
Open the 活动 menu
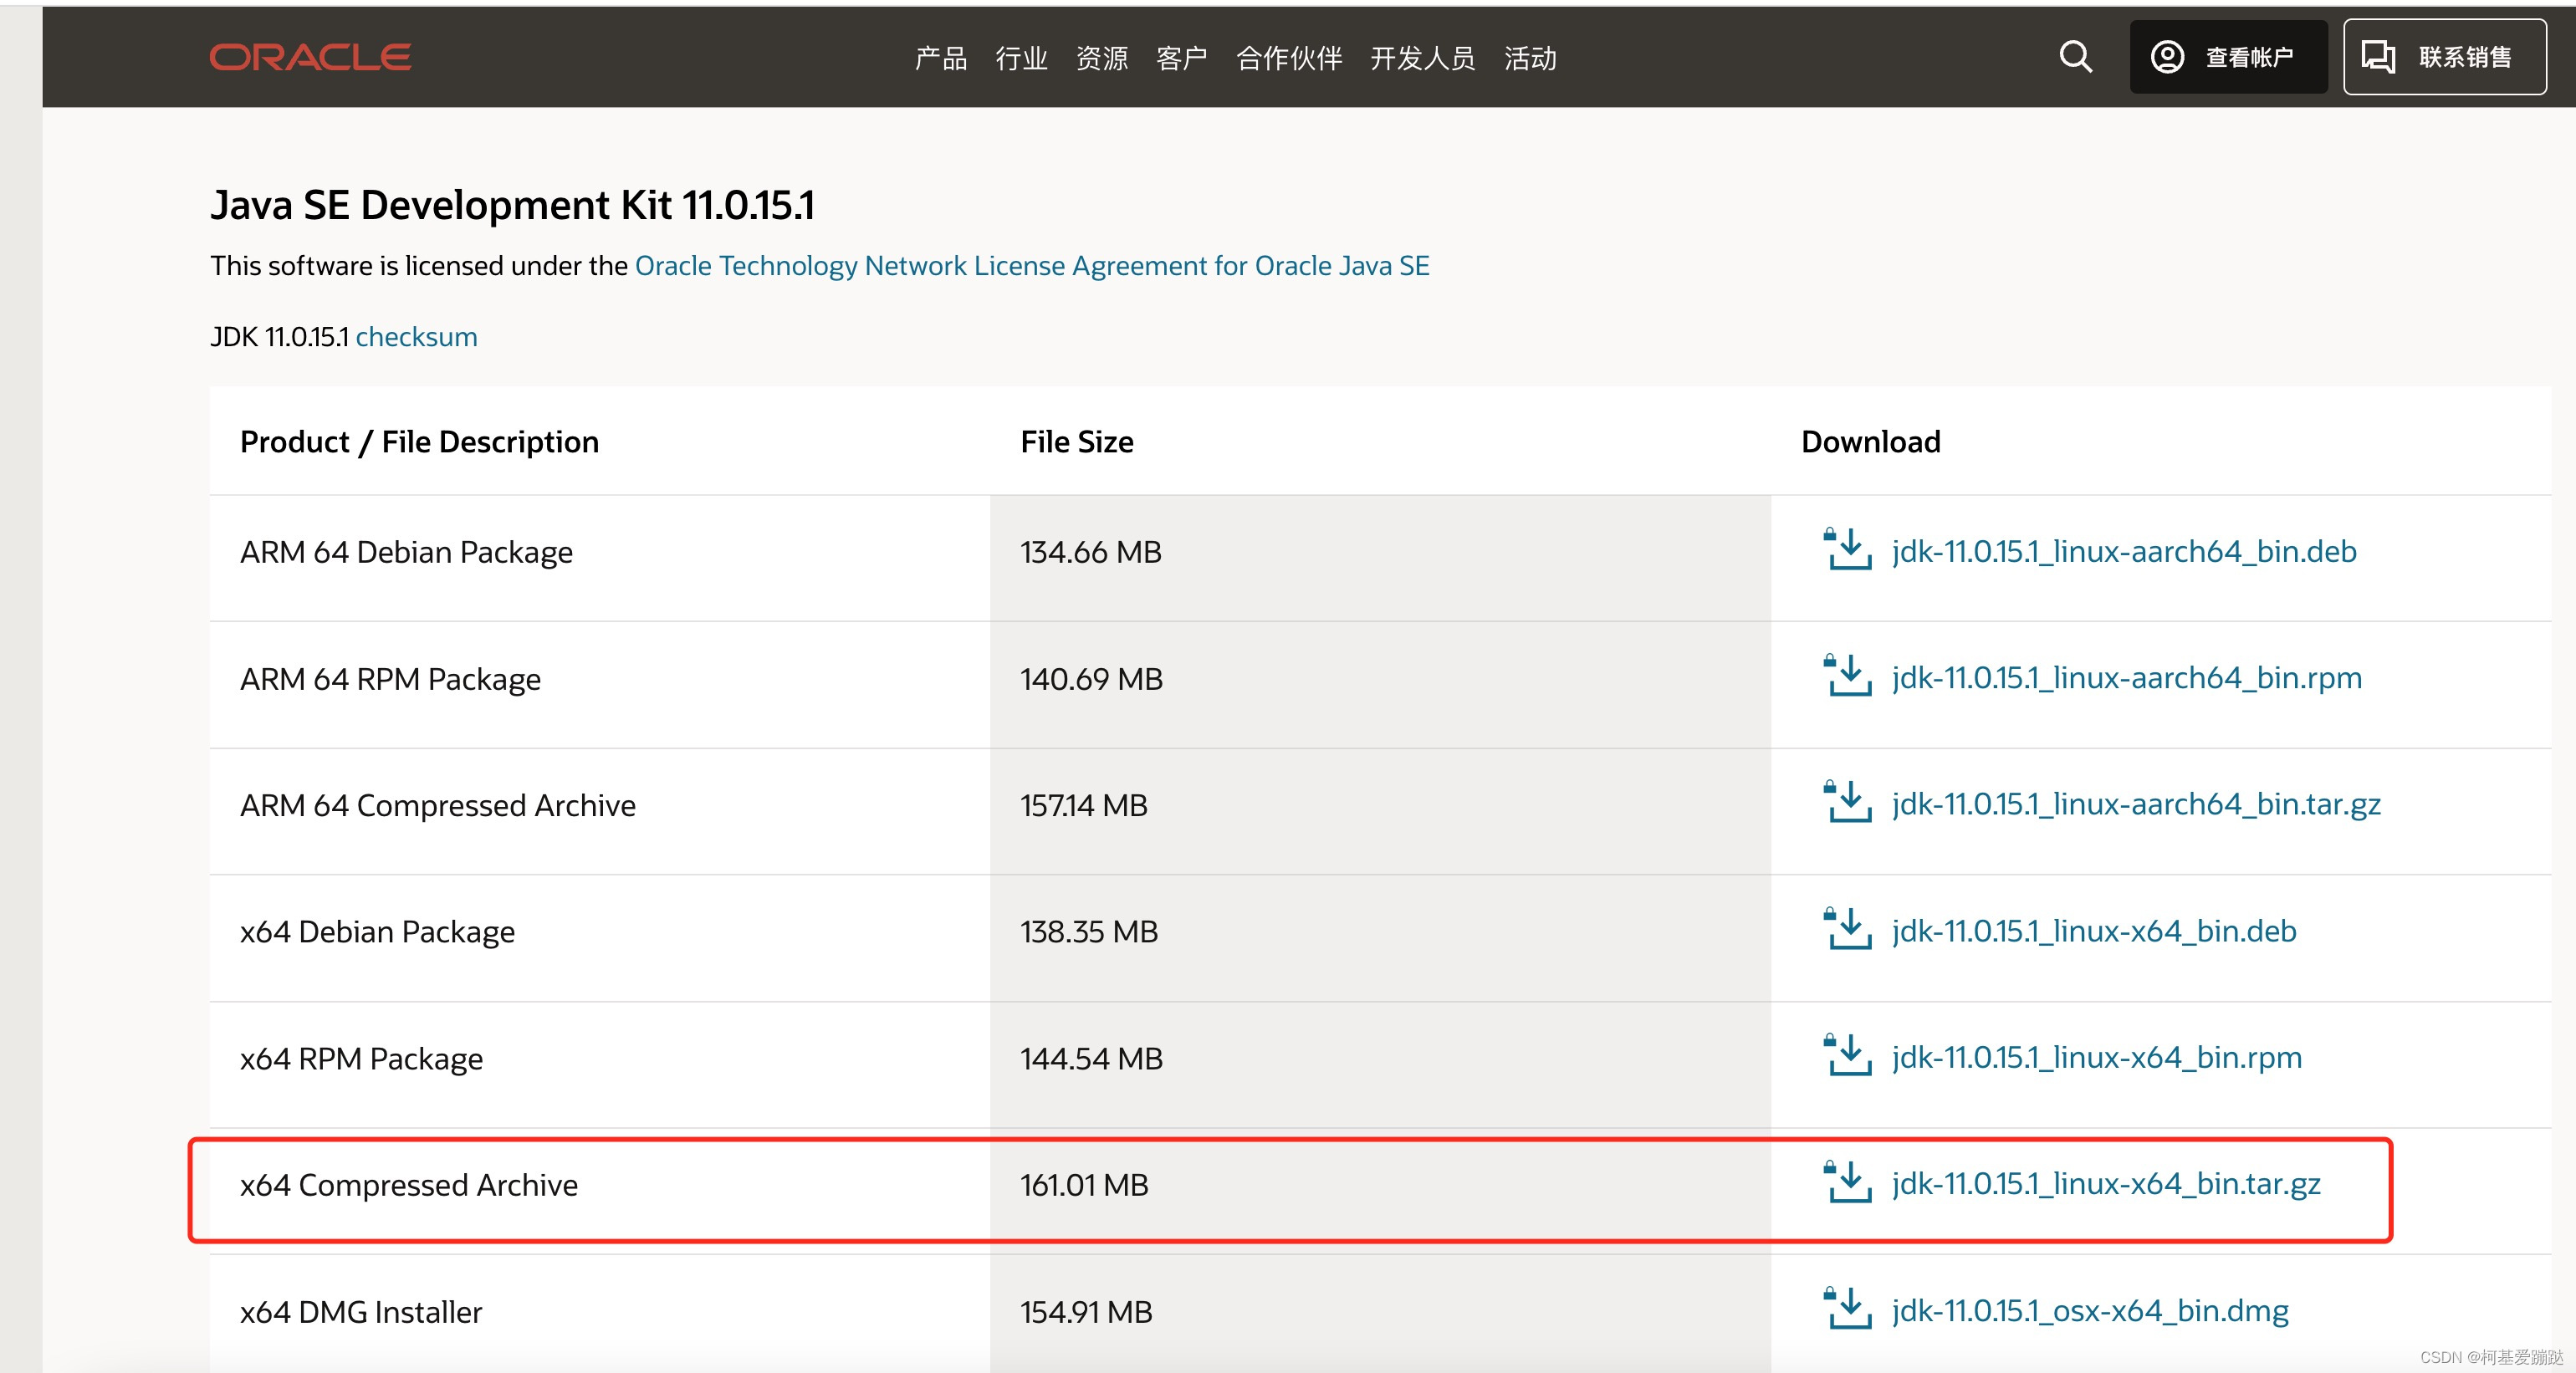(1530, 58)
